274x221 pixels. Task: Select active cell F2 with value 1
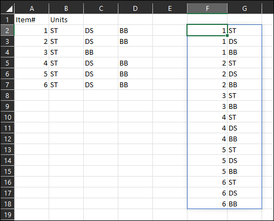[207, 30]
